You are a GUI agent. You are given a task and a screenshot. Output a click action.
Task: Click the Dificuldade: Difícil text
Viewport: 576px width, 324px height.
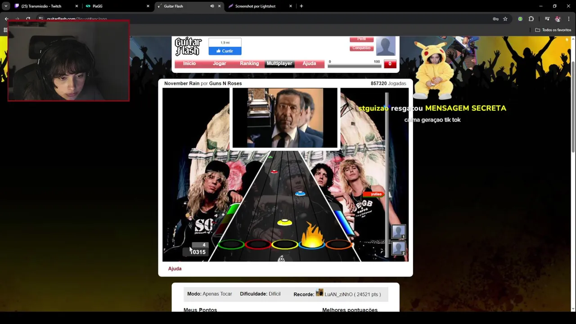tap(260, 294)
